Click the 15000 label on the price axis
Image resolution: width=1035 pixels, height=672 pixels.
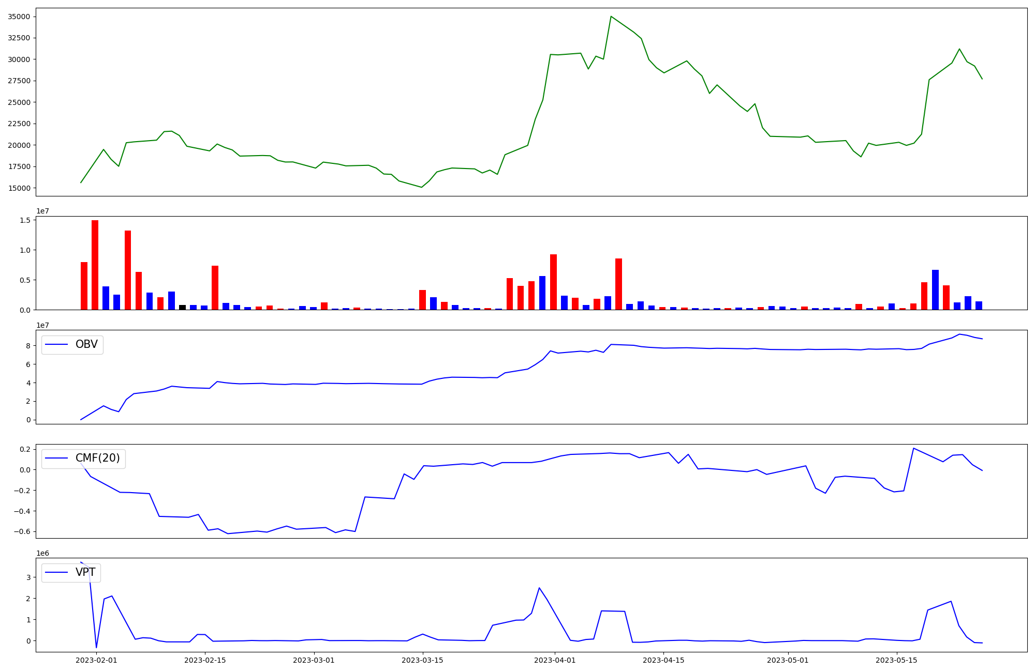19,188
